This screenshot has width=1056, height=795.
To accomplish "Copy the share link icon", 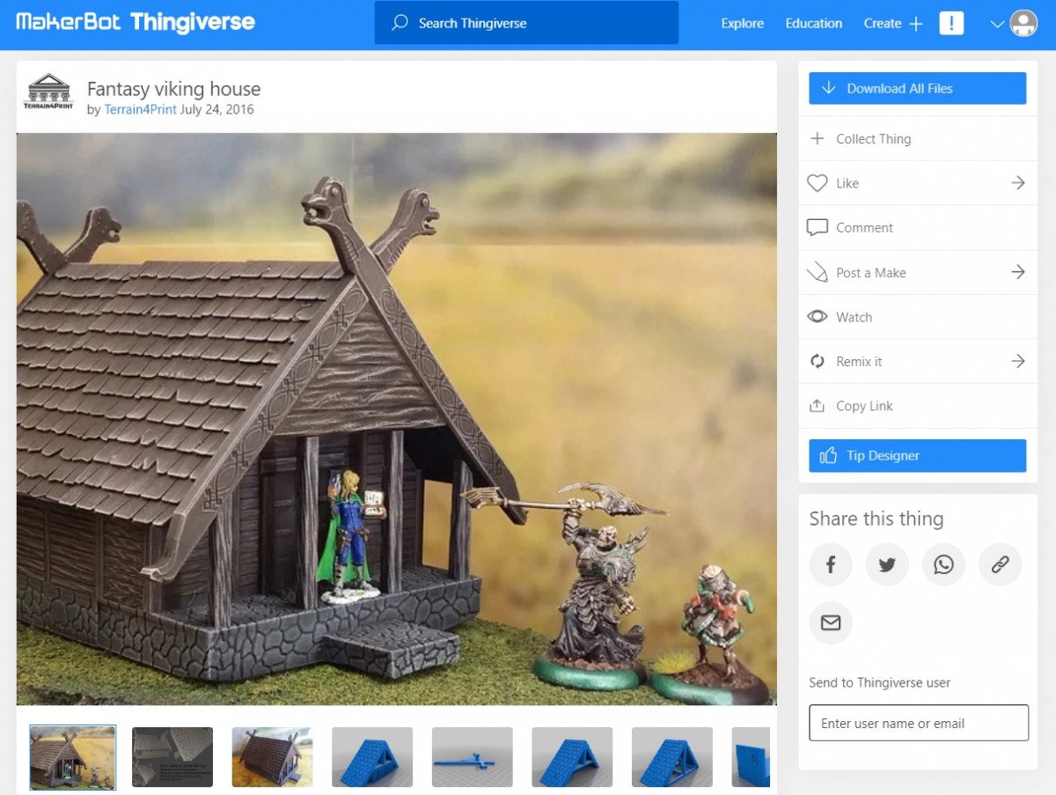I will click(x=999, y=564).
